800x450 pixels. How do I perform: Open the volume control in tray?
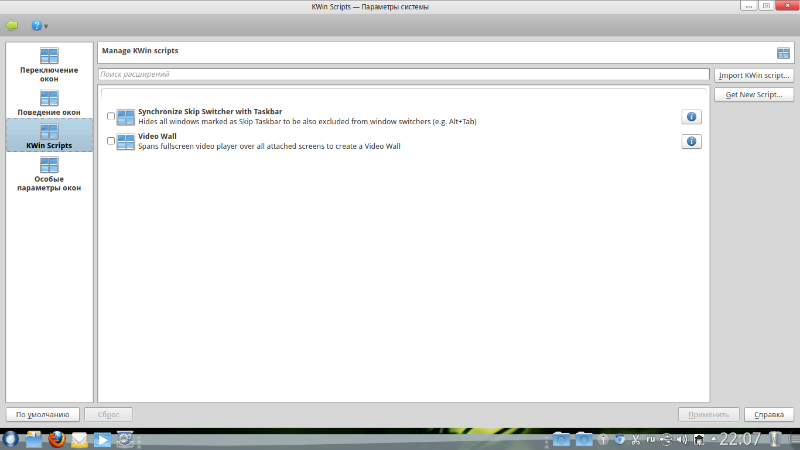[x=682, y=439]
